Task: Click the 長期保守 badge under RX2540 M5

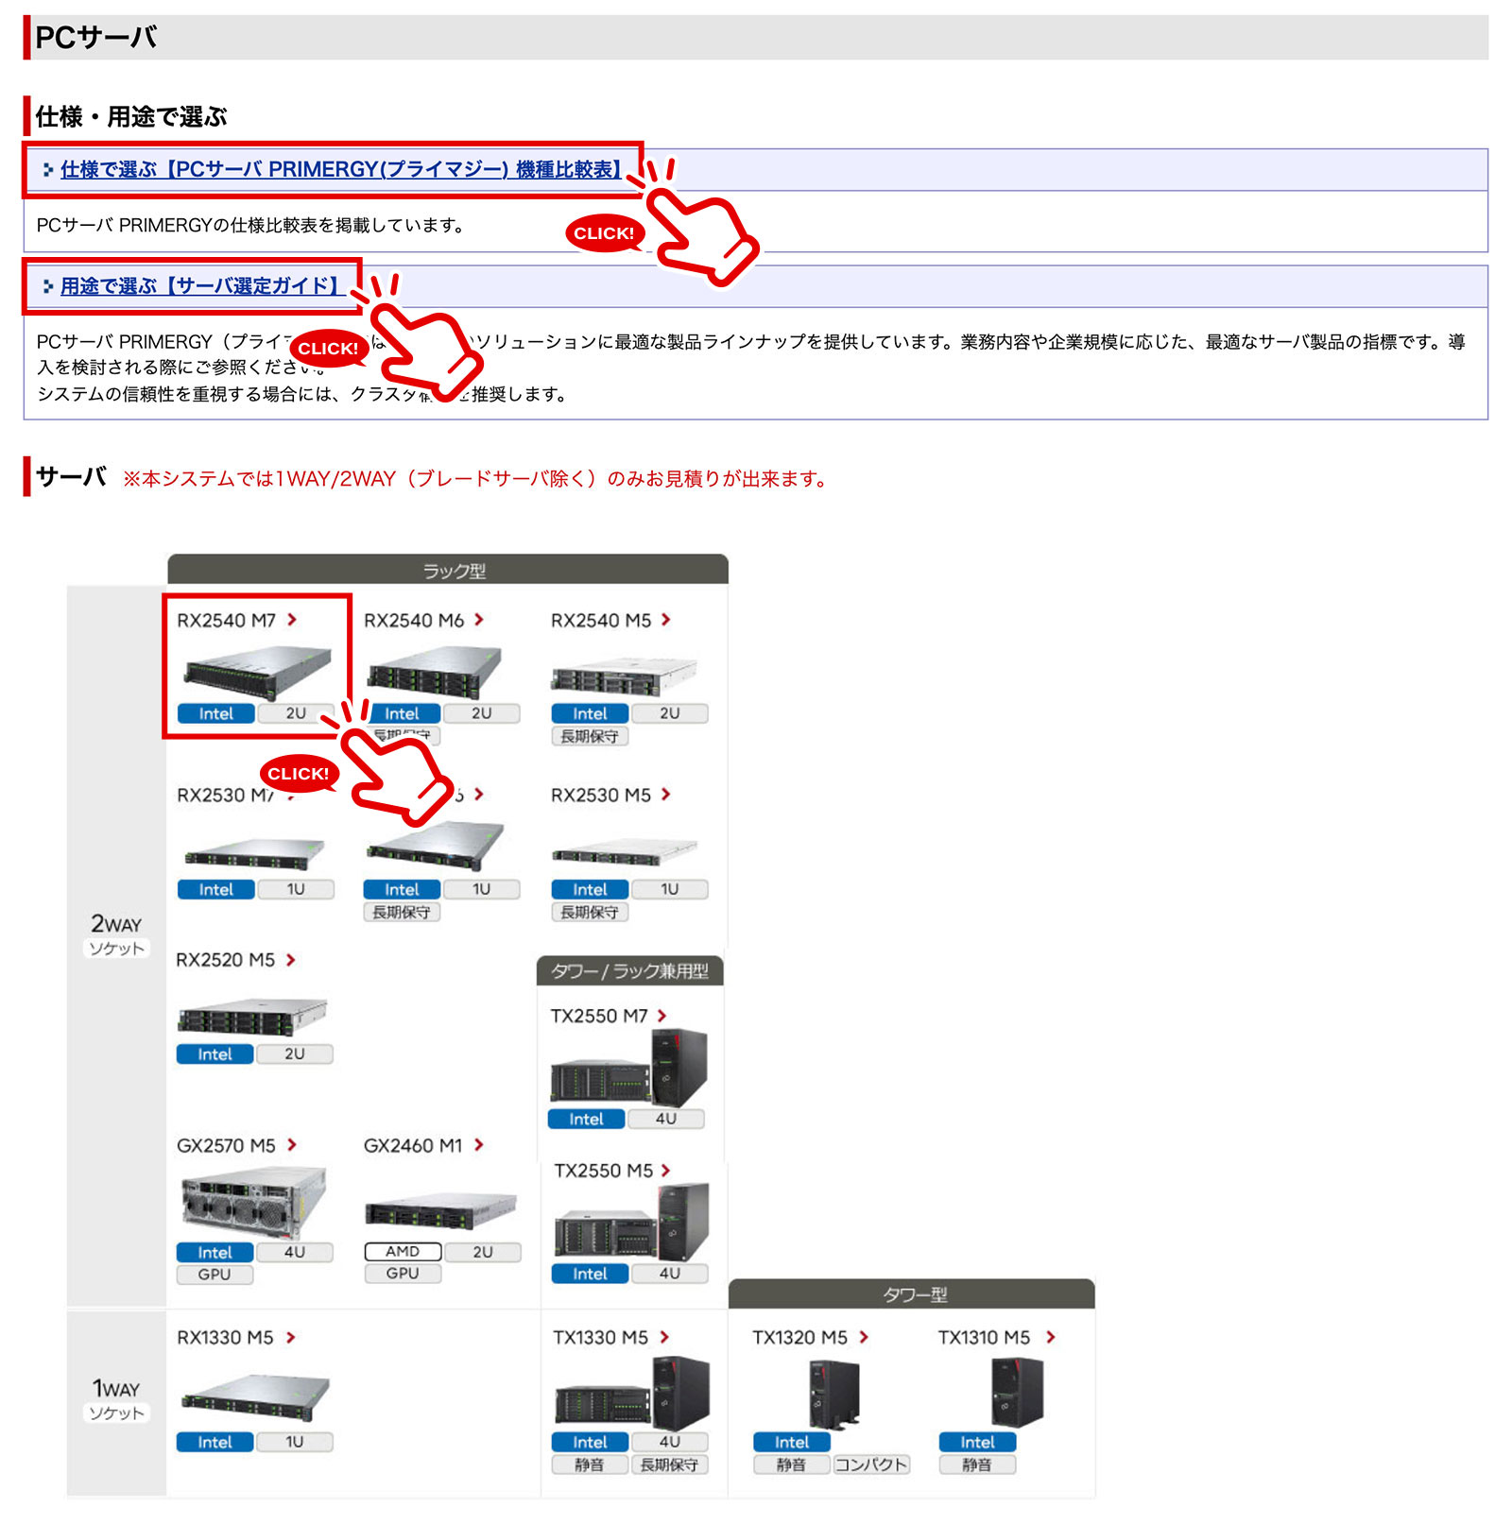Action: pos(590,737)
